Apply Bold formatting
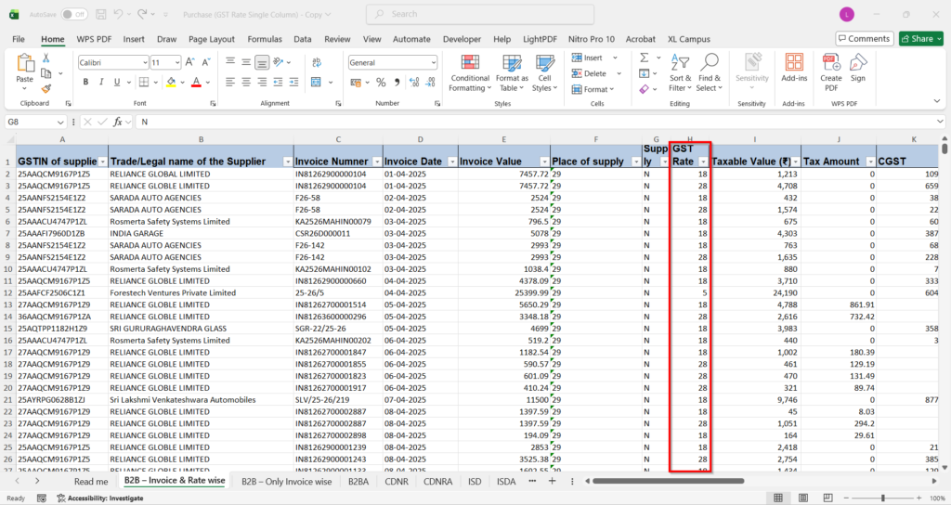The width and height of the screenshot is (951, 505). (x=85, y=82)
